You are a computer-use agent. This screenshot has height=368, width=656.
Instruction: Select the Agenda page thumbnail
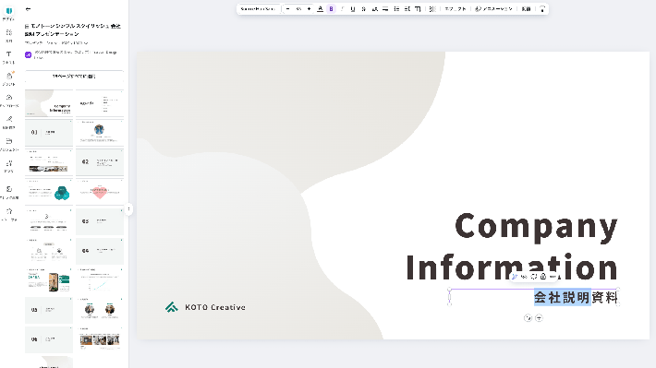click(x=100, y=102)
